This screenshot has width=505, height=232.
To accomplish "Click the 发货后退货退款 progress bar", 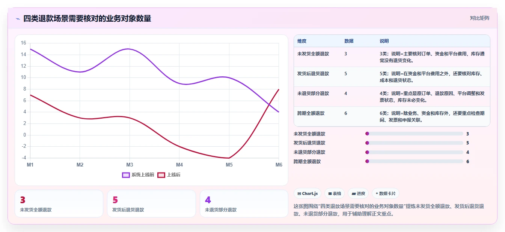I will (x=414, y=143).
